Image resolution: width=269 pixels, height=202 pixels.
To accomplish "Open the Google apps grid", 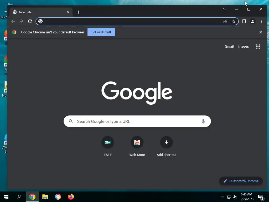I will pyautogui.click(x=258, y=46).
